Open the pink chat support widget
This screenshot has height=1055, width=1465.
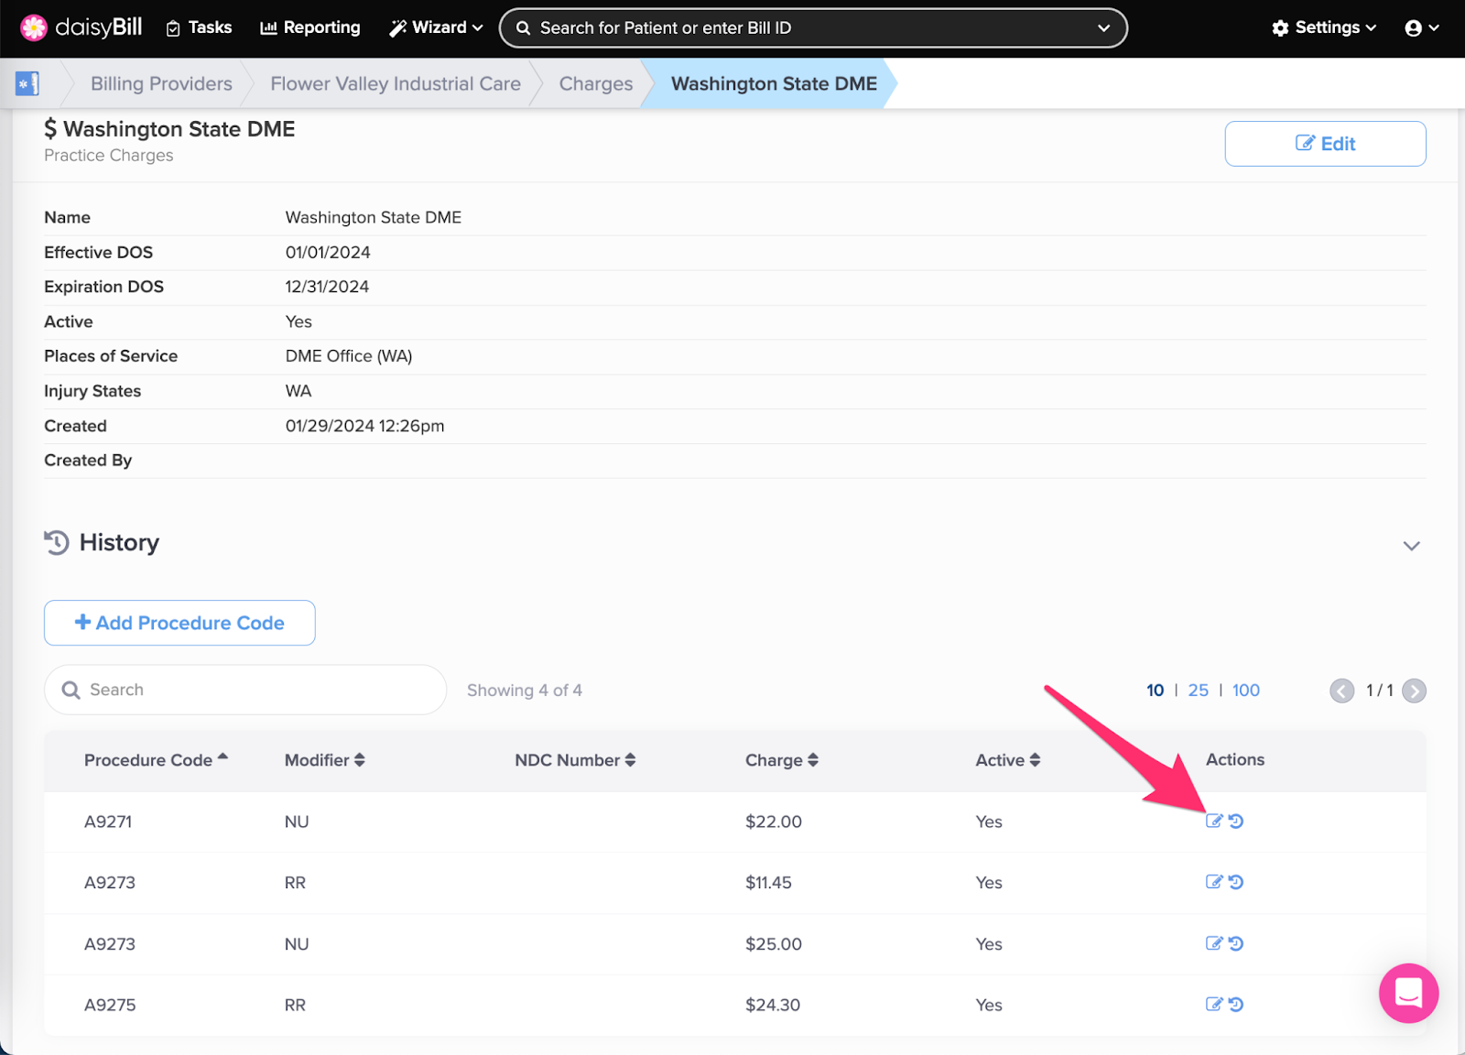point(1408,993)
